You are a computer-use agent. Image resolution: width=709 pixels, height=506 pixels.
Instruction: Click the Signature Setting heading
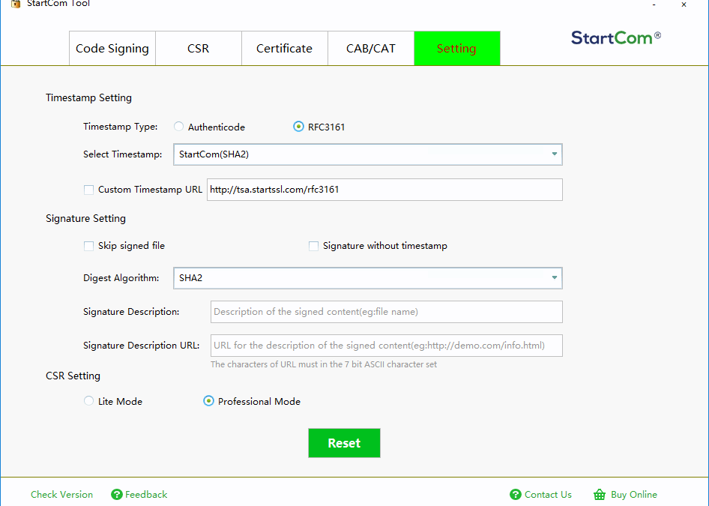point(85,218)
